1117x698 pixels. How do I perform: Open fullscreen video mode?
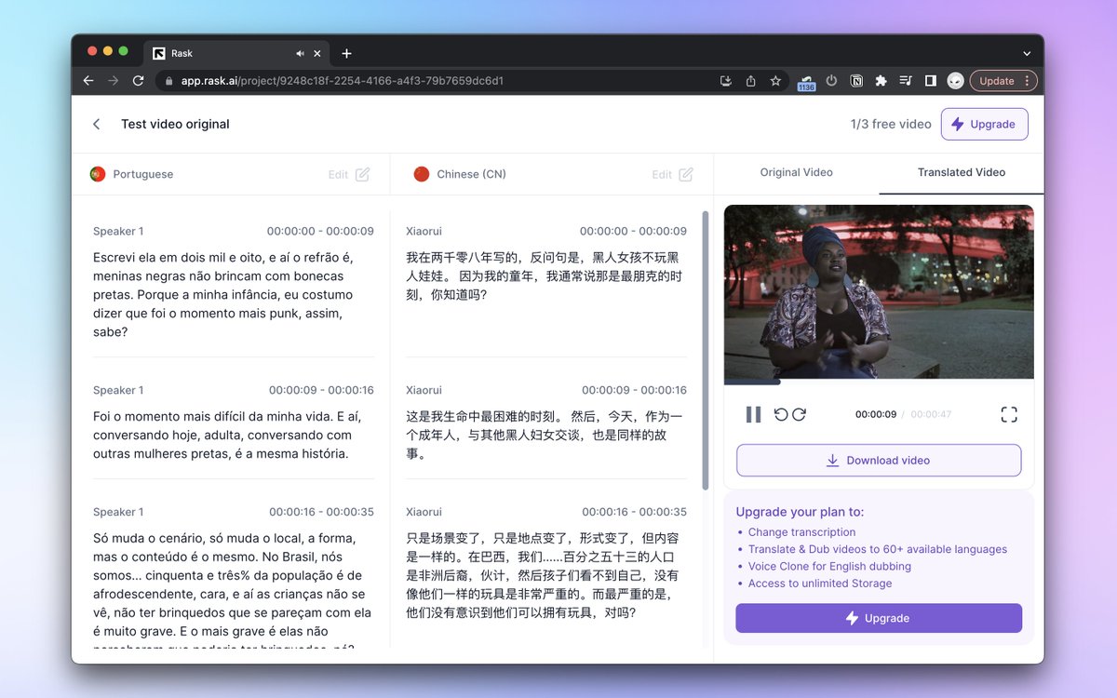point(1009,414)
